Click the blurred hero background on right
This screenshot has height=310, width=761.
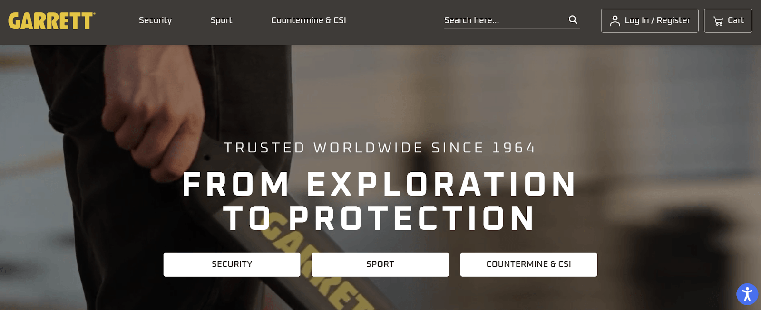[x=666, y=142]
